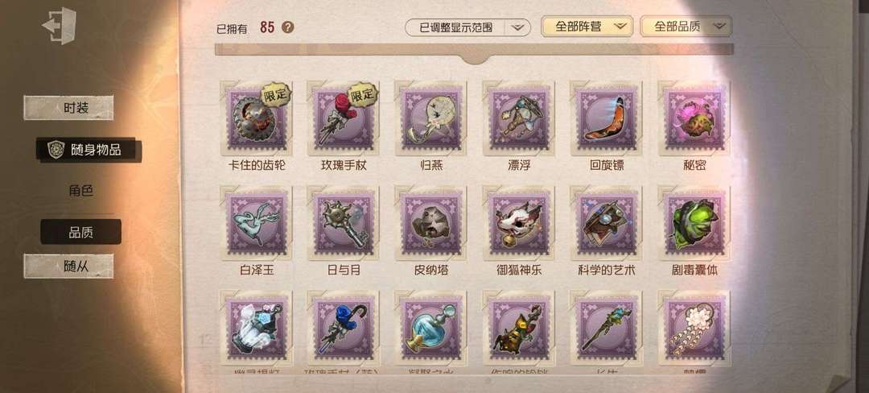
Task: Open the 全部阵营 faction filter
Action: tap(587, 26)
